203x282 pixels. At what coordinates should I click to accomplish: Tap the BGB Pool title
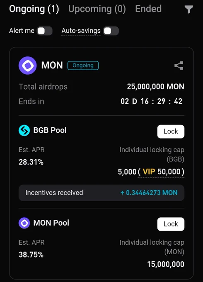[50, 130]
